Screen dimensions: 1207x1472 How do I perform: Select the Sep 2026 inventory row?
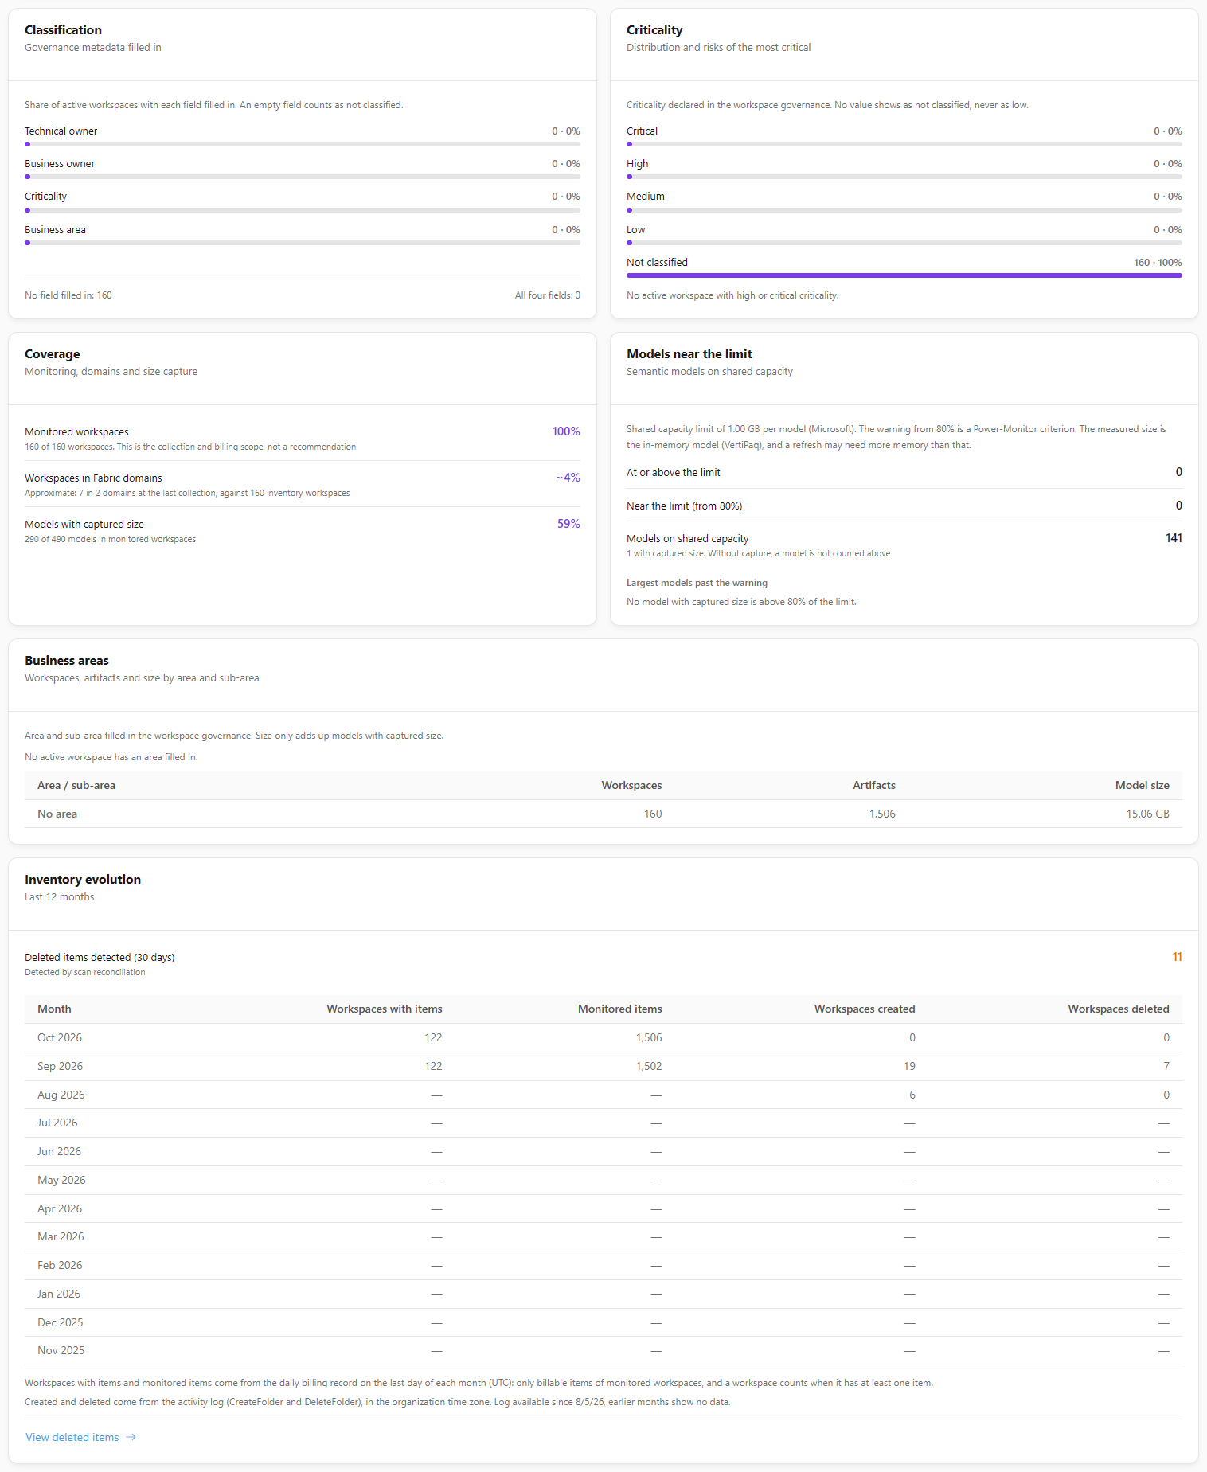pyautogui.click(x=603, y=1066)
